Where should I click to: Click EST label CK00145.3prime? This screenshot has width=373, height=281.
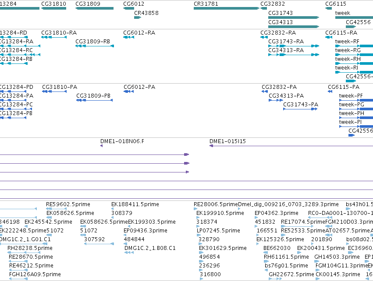(338, 274)
